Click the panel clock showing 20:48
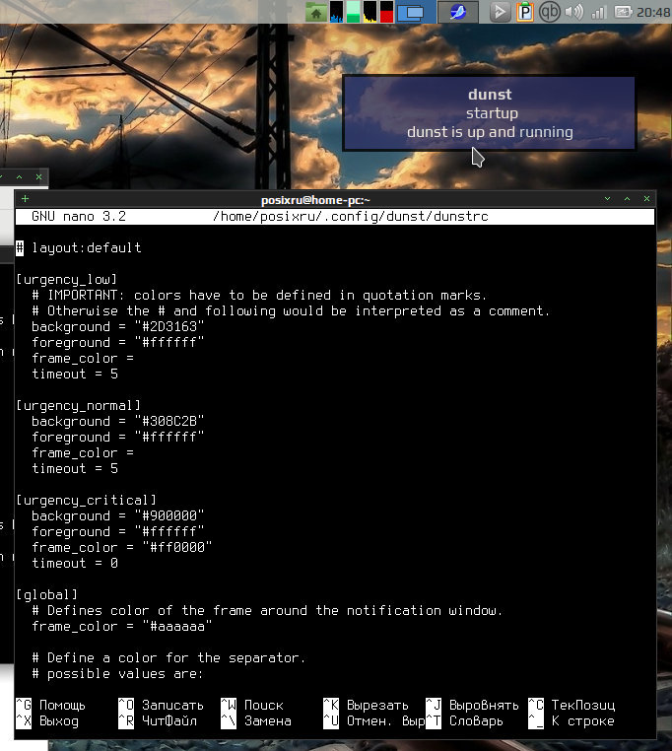The height and width of the screenshot is (751, 672). click(653, 13)
